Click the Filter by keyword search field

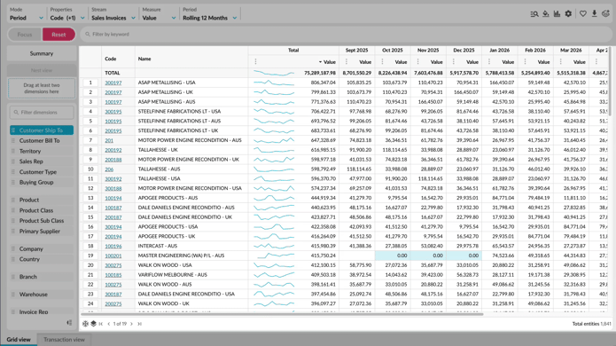pyautogui.click(x=346, y=35)
